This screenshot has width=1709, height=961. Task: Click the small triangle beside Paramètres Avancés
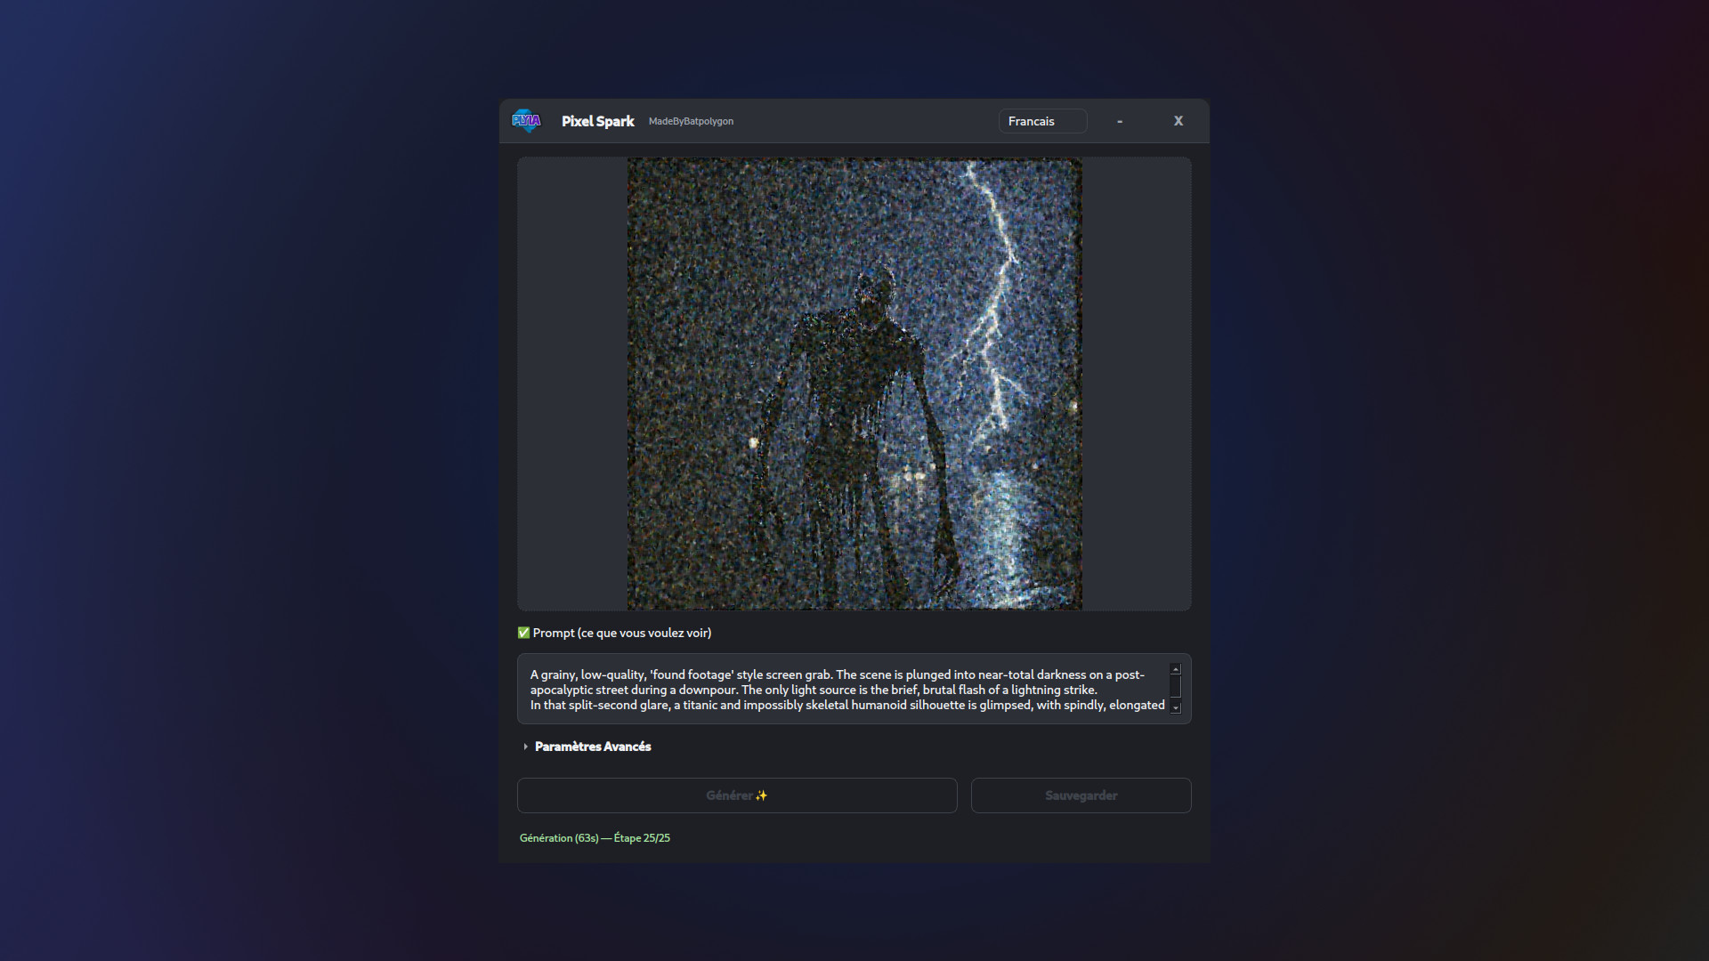pos(525,747)
